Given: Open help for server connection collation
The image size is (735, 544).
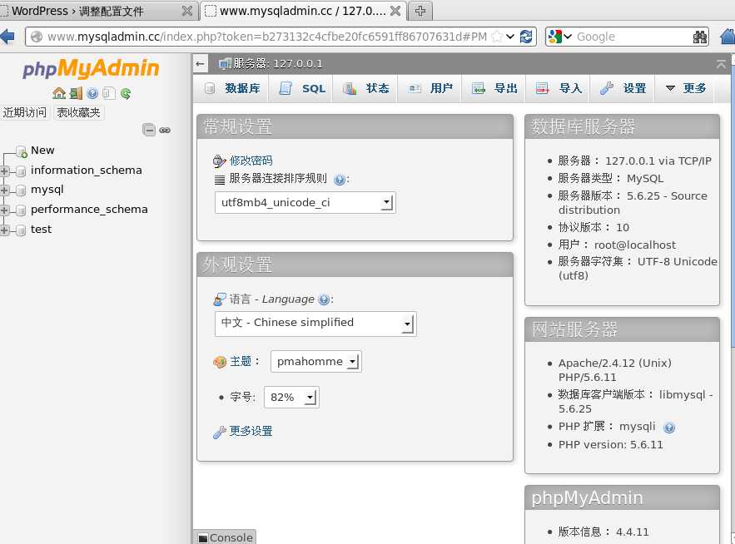Looking at the screenshot, I should [x=340, y=180].
